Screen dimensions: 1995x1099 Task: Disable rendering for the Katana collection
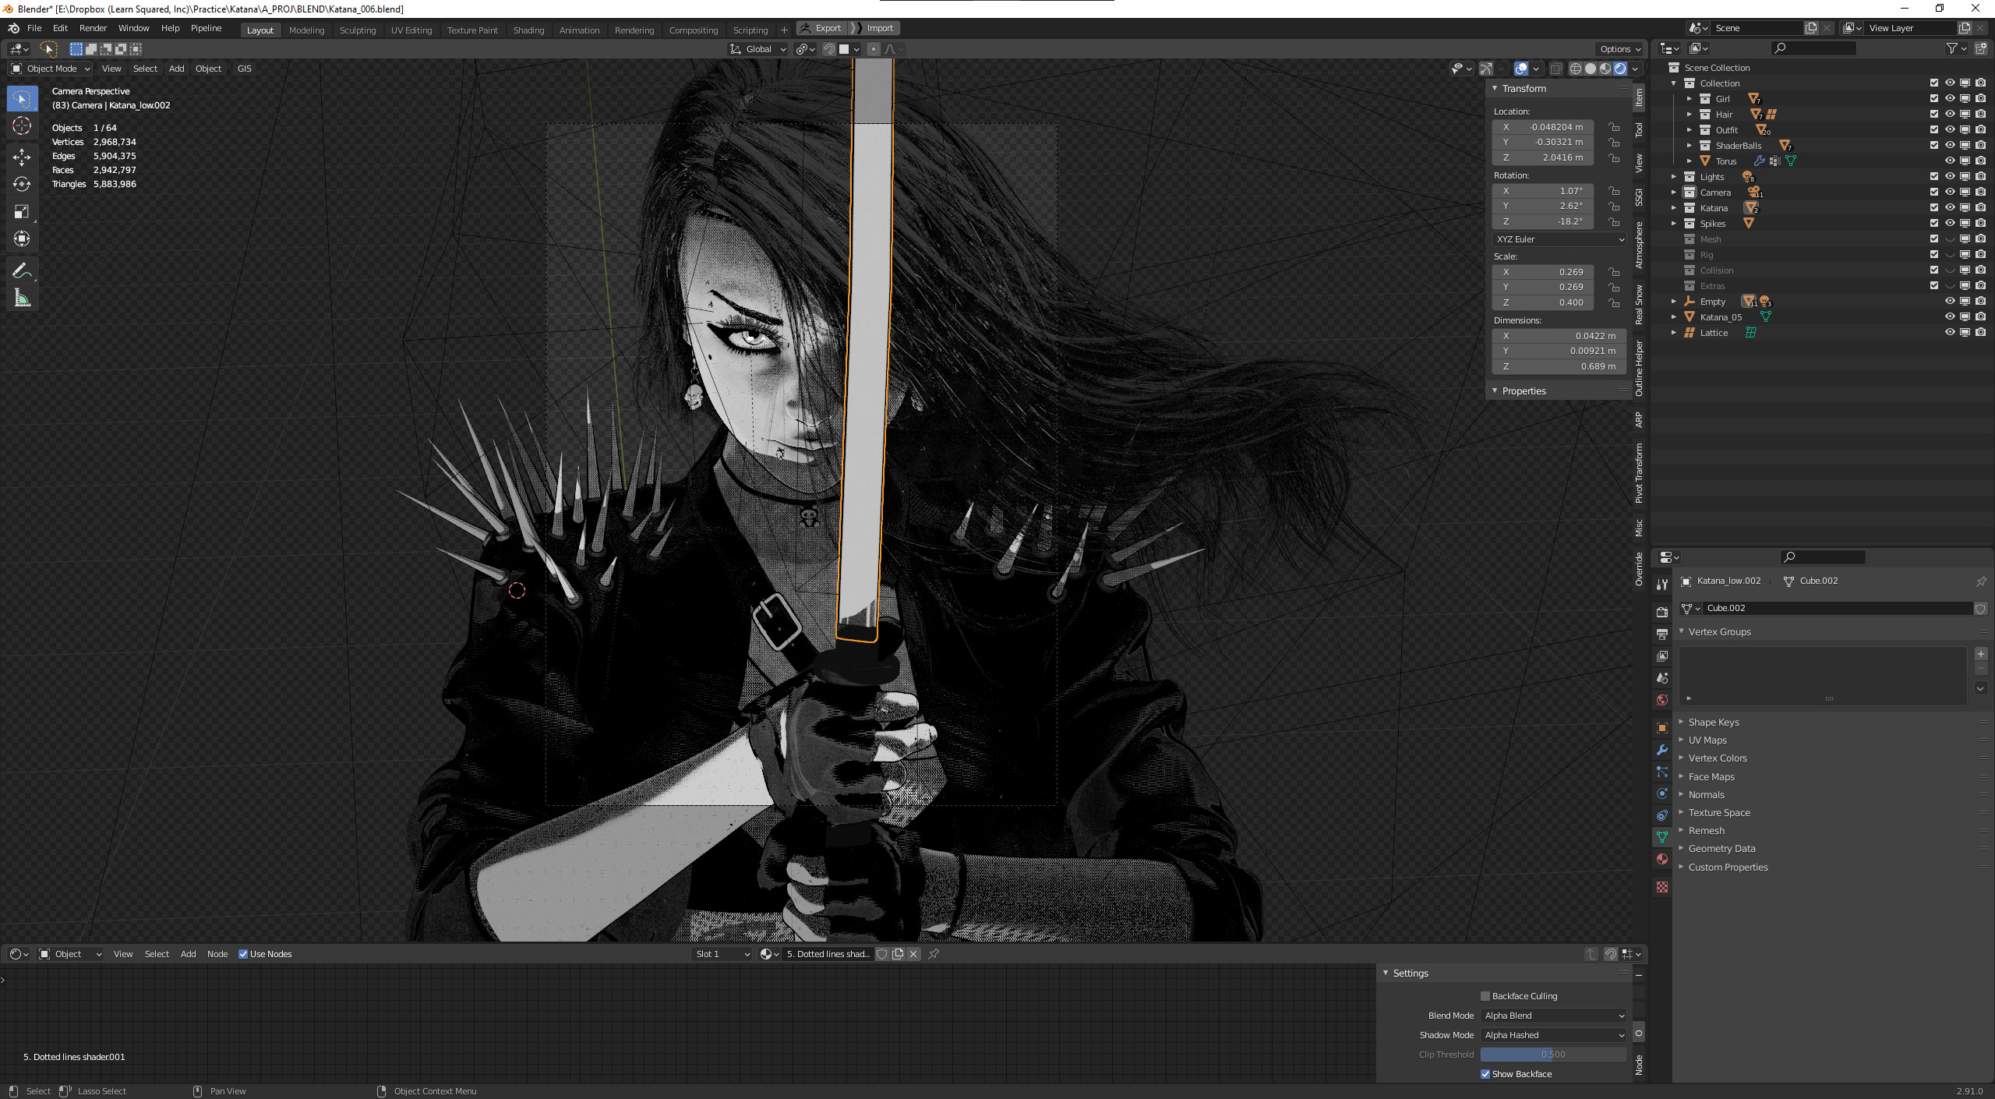pos(1981,207)
